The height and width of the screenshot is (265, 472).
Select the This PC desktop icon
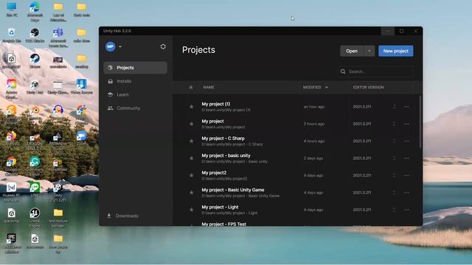[12, 10]
